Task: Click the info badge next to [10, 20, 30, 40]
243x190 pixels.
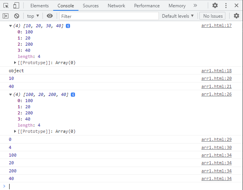Action: coord(68,26)
